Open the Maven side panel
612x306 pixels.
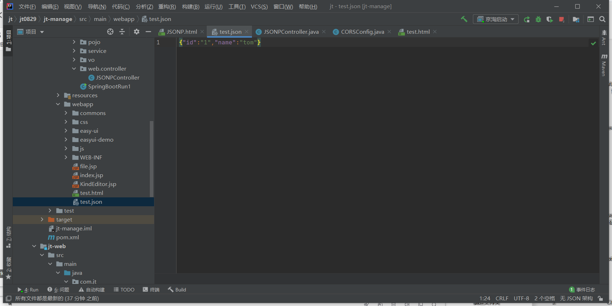click(604, 65)
